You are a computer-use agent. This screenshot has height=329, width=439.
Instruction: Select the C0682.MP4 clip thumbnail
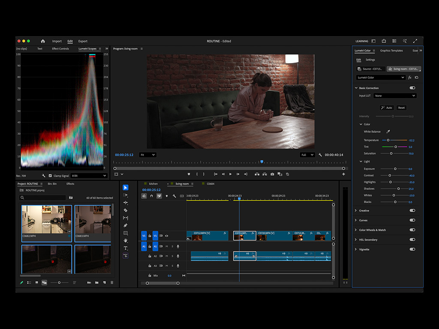(x=46, y=219)
